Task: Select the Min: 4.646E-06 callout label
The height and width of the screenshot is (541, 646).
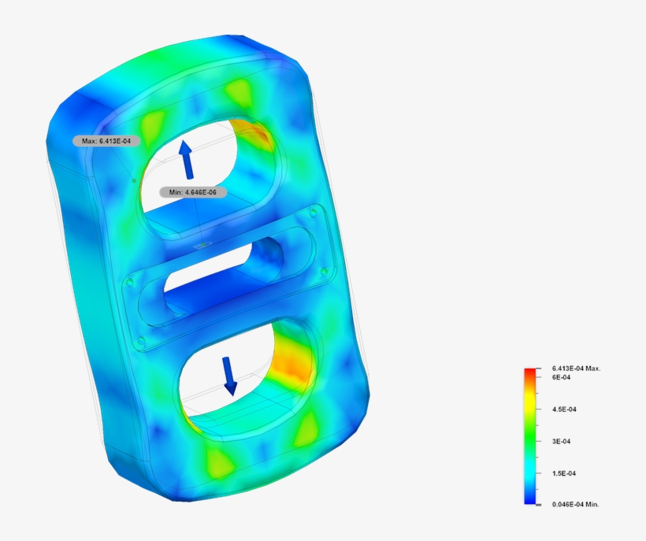Action: click(x=193, y=192)
